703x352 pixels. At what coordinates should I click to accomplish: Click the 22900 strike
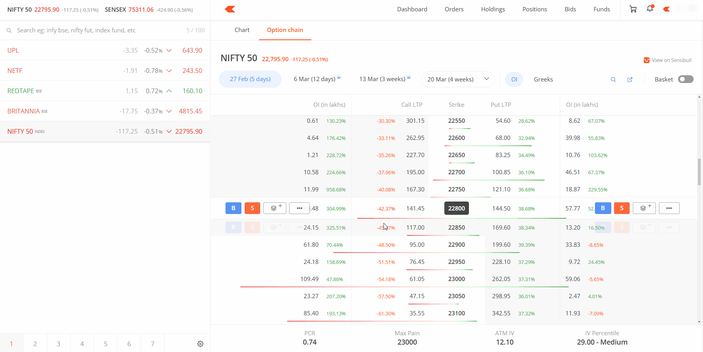point(456,245)
